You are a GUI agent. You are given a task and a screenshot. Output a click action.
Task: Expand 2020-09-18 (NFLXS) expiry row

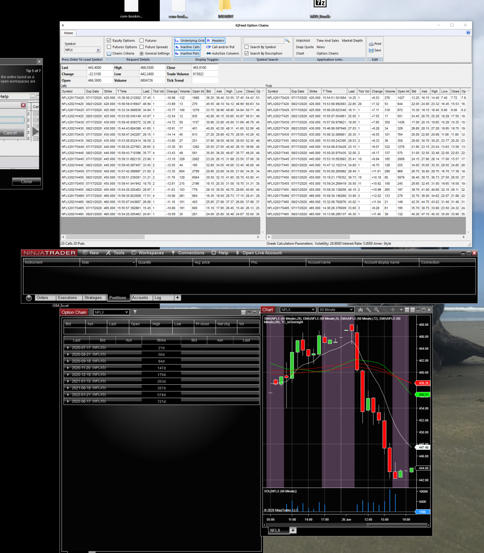pyautogui.click(x=69, y=361)
